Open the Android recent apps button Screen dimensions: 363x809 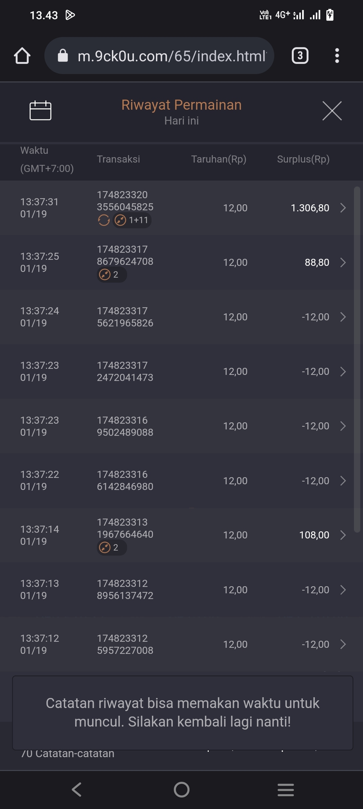pos(286,789)
